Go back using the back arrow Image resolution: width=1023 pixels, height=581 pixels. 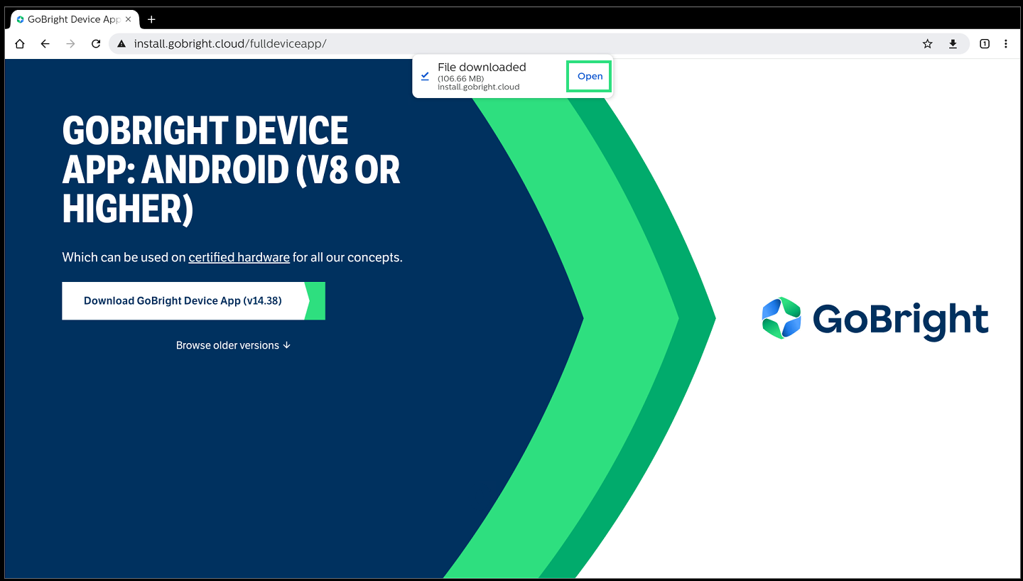[x=45, y=44]
